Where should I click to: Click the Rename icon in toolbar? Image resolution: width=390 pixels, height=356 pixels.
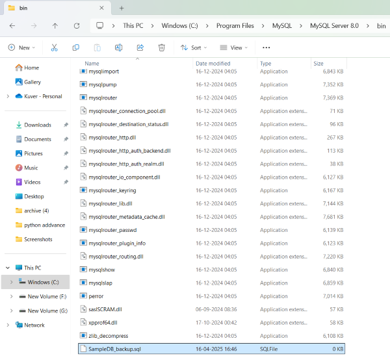tap(118, 47)
